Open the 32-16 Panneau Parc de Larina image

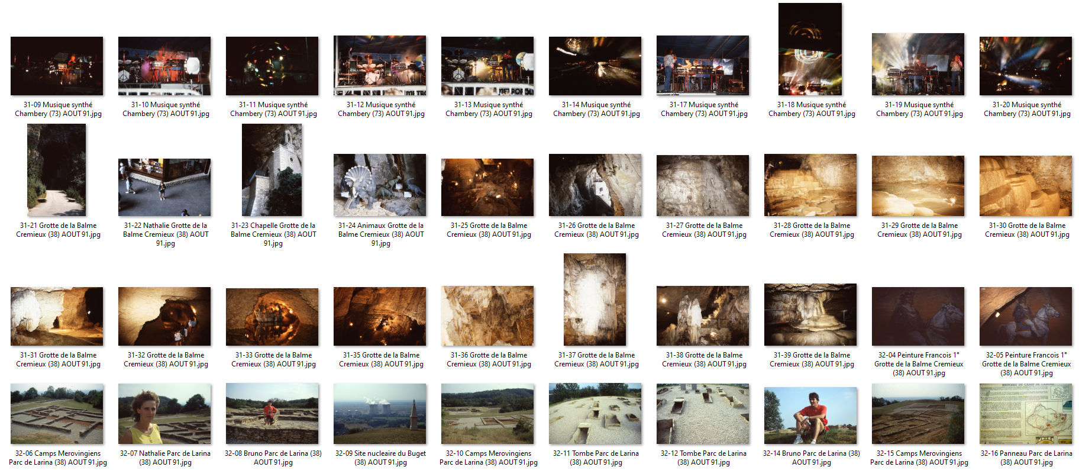click(1025, 414)
